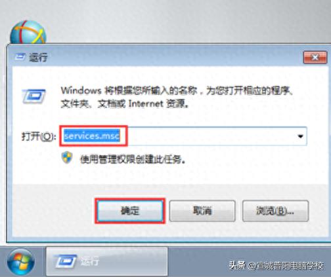The height and width of the screenshot is (277, 331).
Task: Click the globe desktop icon behind the dialog
Action: (x=28, y=32)
